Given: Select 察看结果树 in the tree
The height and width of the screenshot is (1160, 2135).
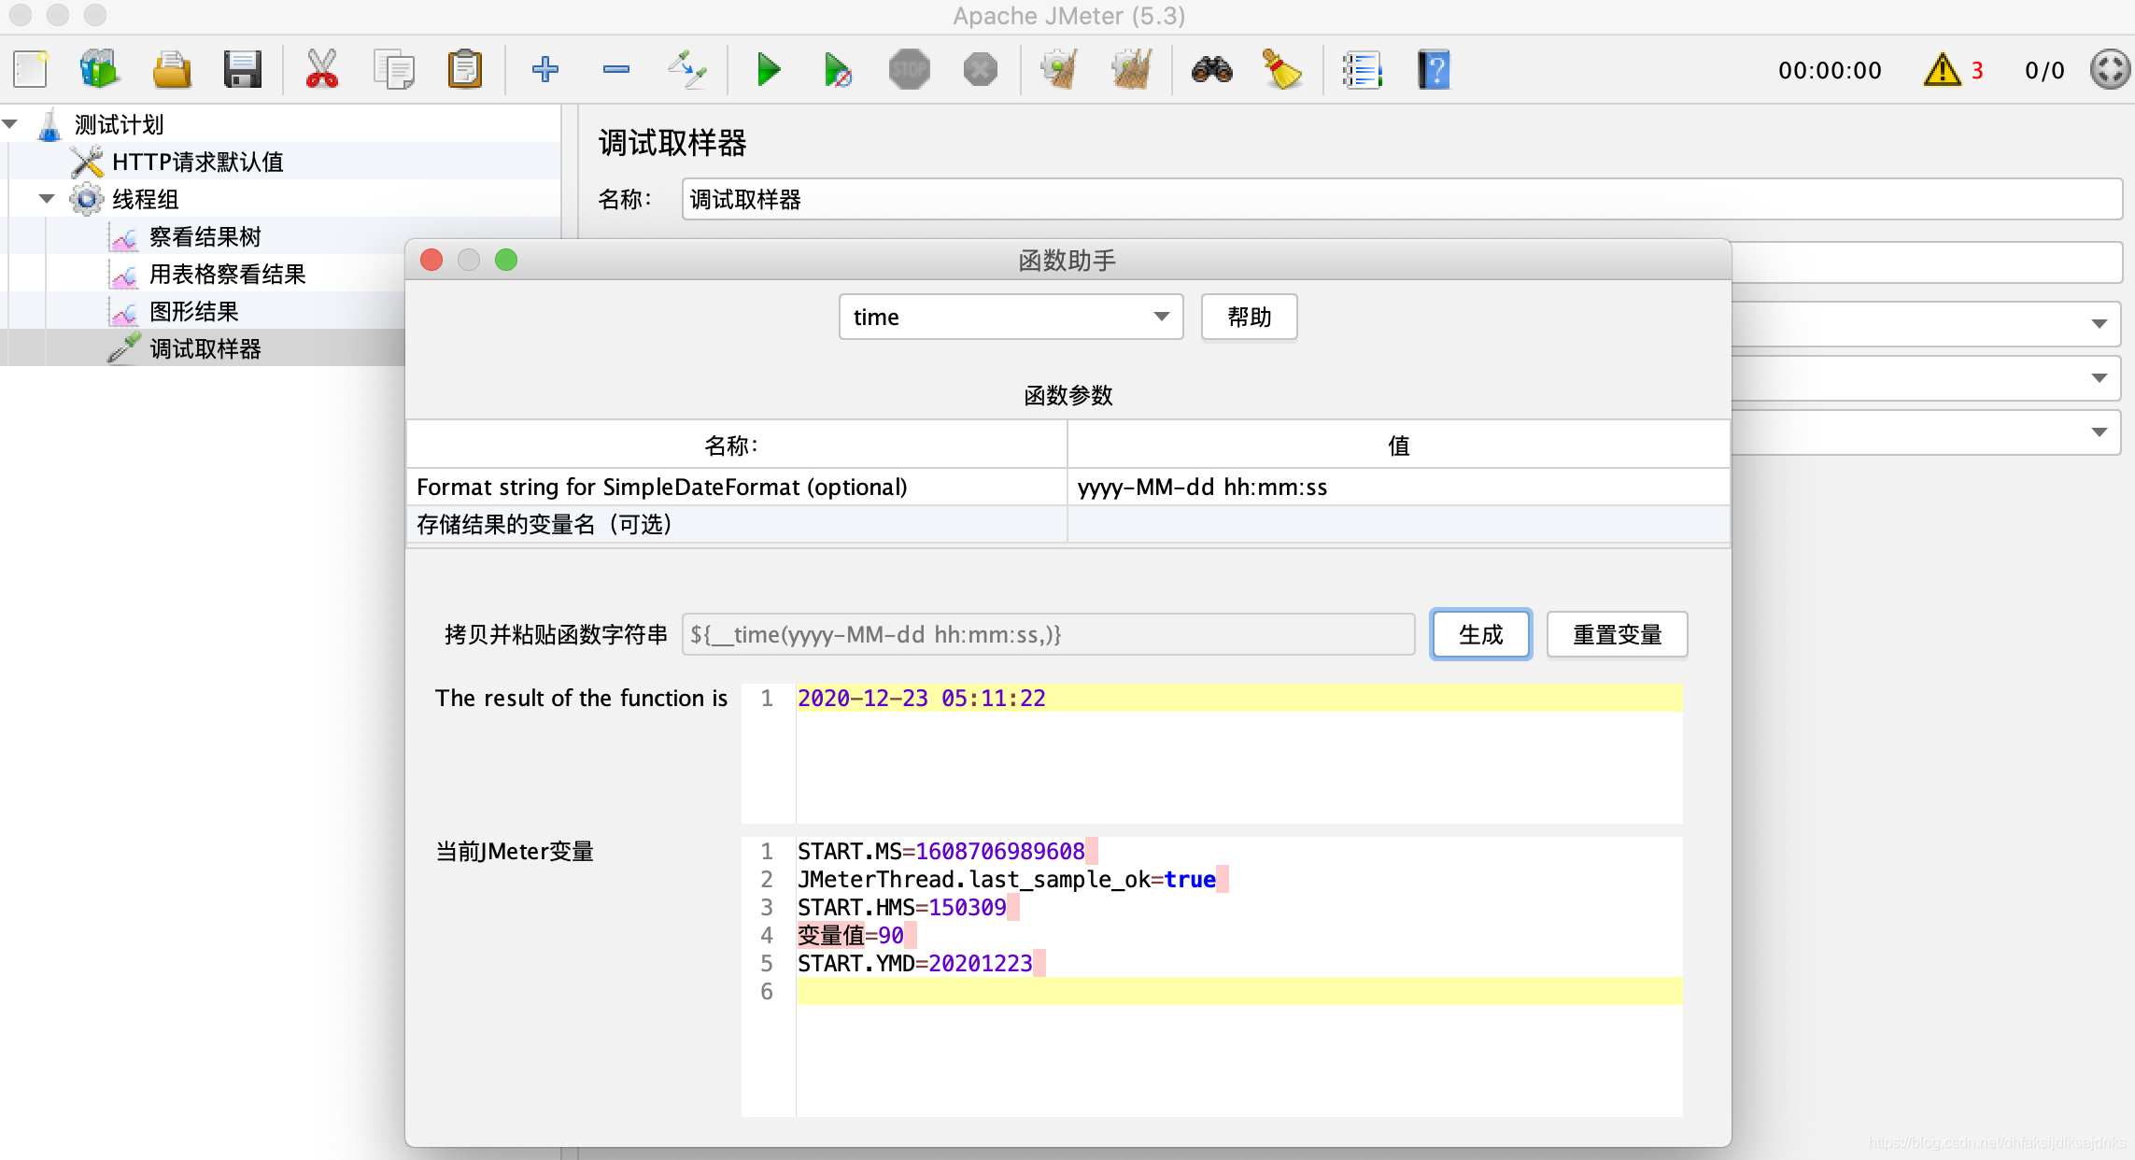Looking at the screenshot, I should pyautogui.click(x=205, y=237).
